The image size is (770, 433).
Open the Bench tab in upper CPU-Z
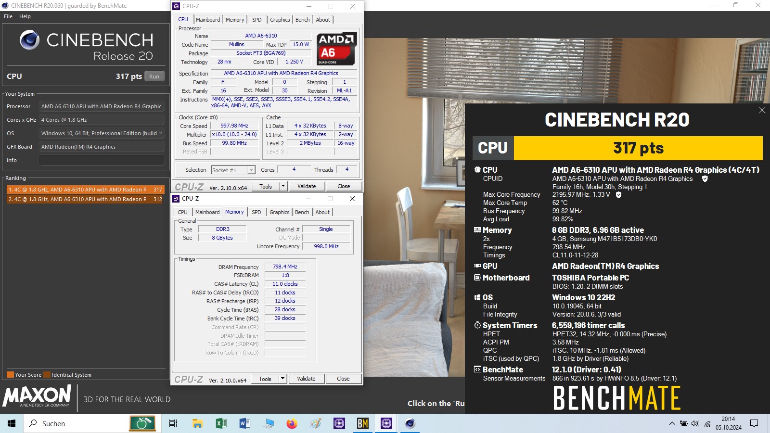click(303, 20)
